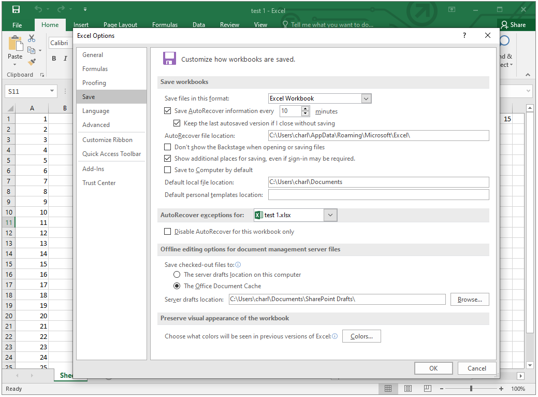This screenshot has width=538, height=397.
Task: Click info icon beside Save checked-out files to
Action: coord(238,264)
